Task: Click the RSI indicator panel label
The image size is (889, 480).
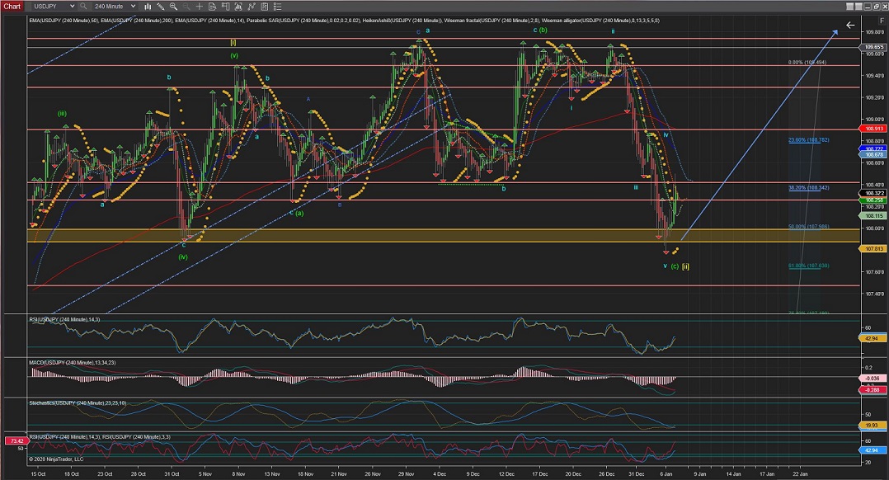Action: 59,318
